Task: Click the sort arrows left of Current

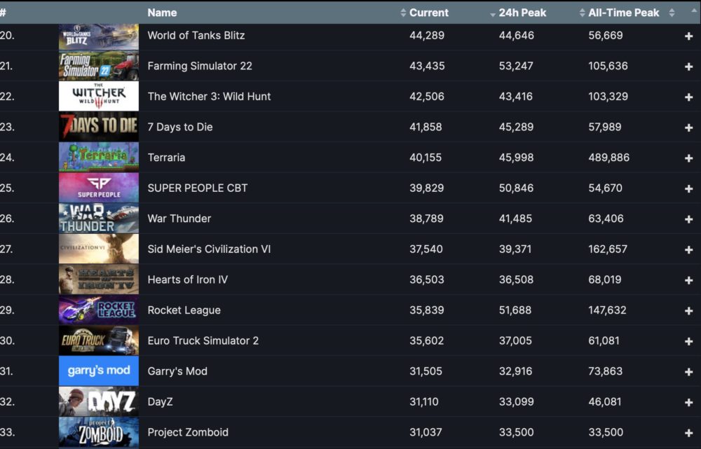Action: [403, 13]
